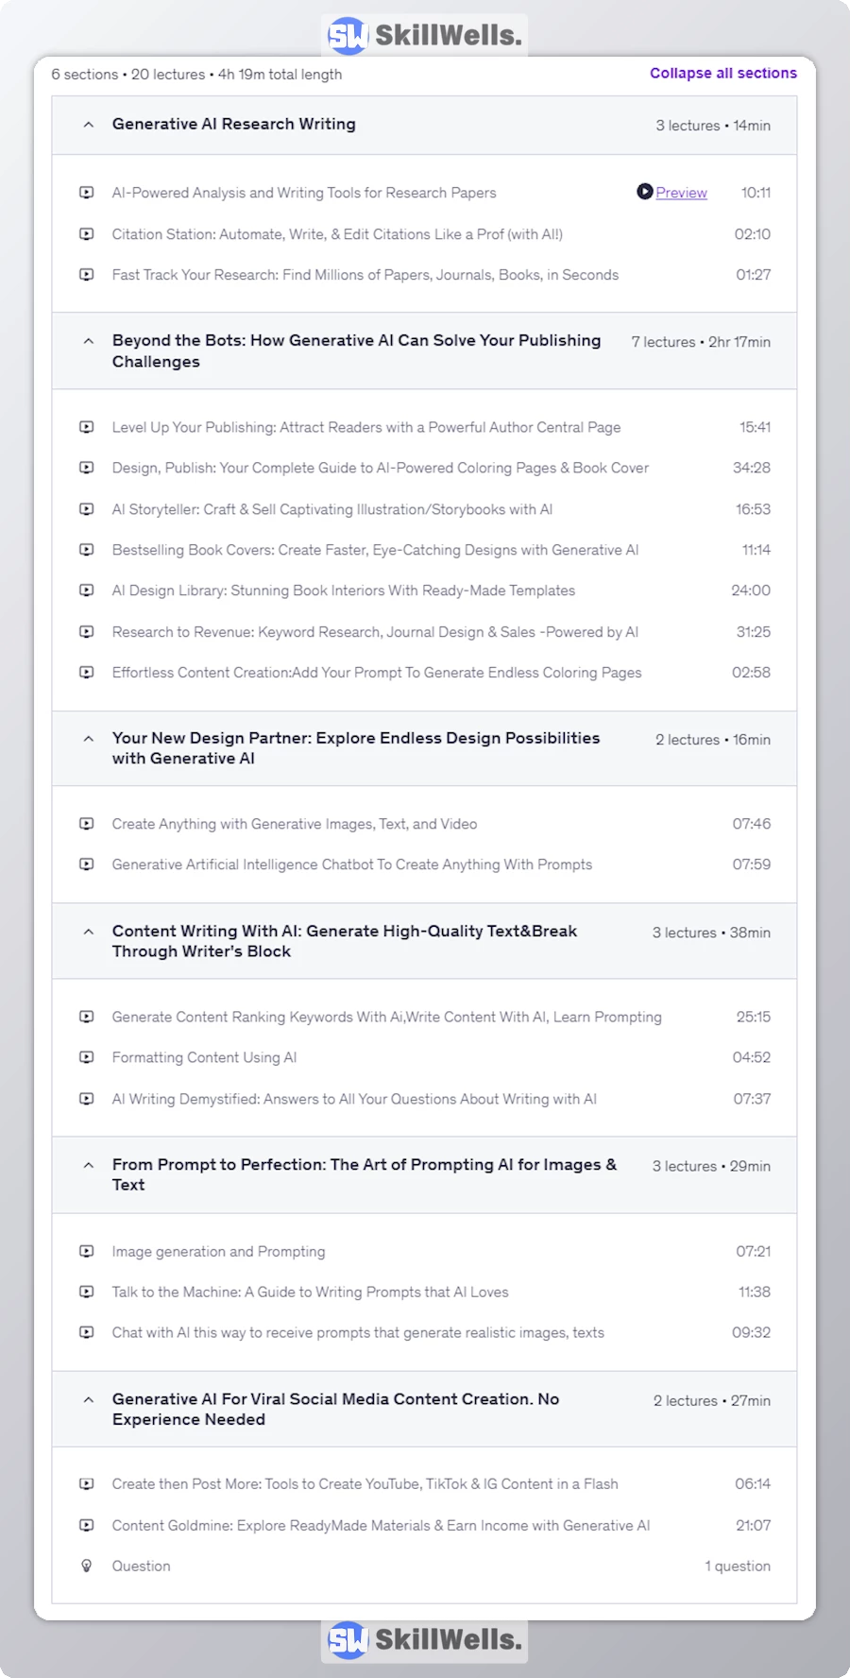Click lecture title 'AI-Powered Analysis and Writing Tools'

click(304, 193)
